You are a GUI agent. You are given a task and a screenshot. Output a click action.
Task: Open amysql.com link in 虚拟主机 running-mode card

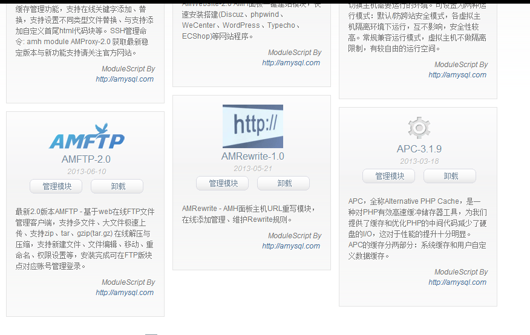(457, 75)
